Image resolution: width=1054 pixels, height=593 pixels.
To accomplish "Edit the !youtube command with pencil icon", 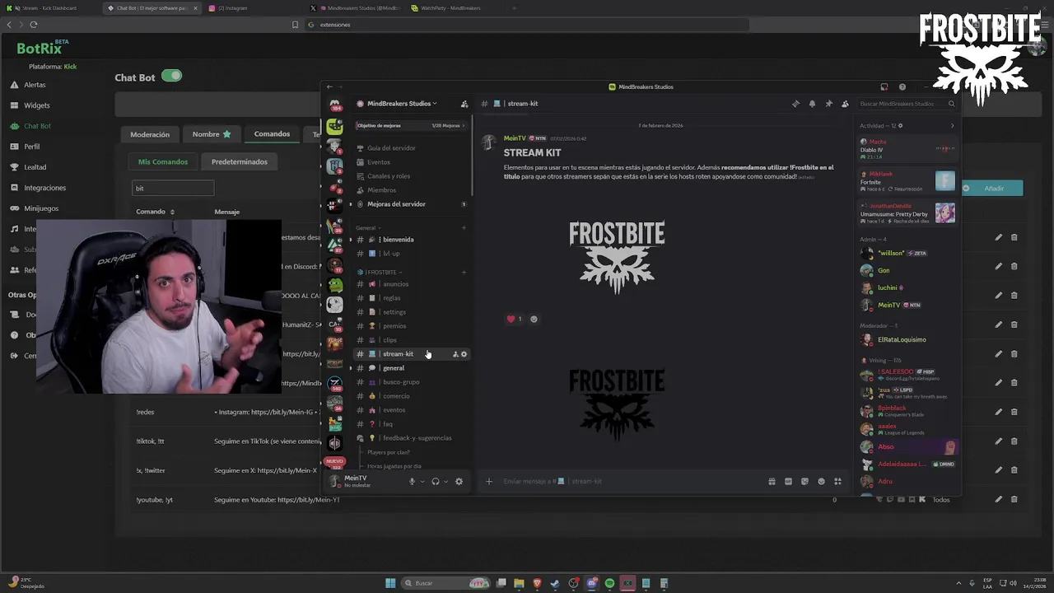I will 998,499.
